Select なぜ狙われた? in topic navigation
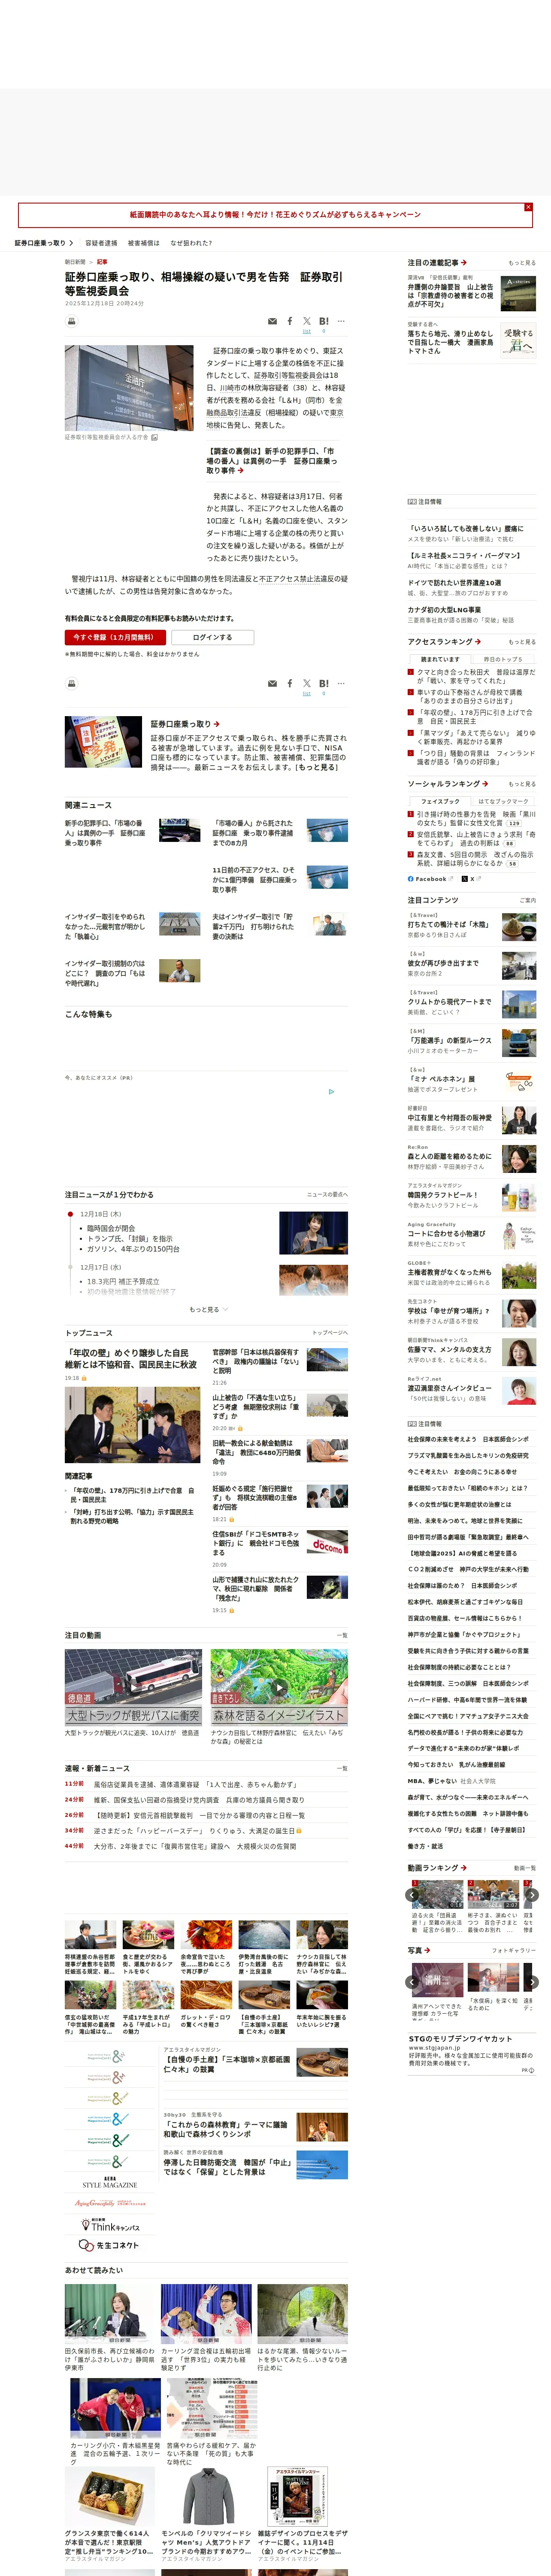This screenshot has width=551, height=2576. pos(191,243)
